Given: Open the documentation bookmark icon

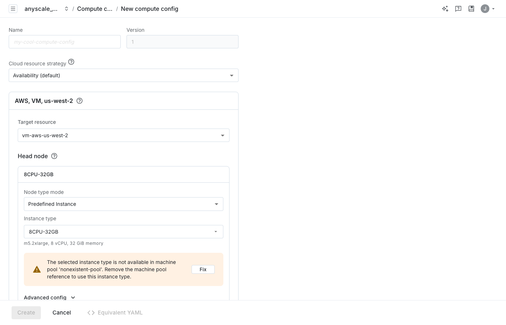Looking at the screenshot, I should pos(471,9).
